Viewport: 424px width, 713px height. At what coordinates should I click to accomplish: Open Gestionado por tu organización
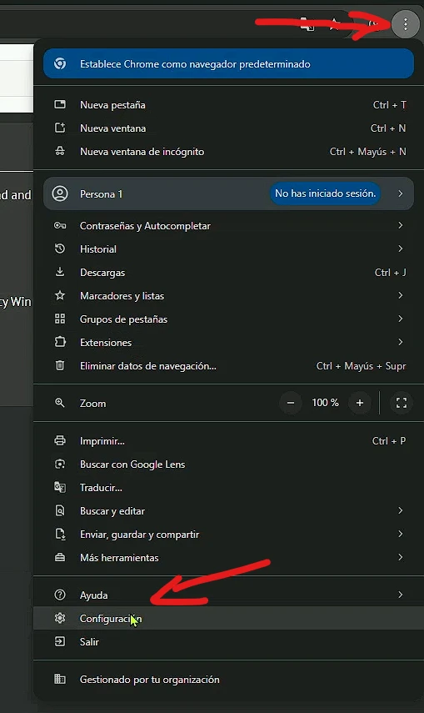(x=228, y=680)
